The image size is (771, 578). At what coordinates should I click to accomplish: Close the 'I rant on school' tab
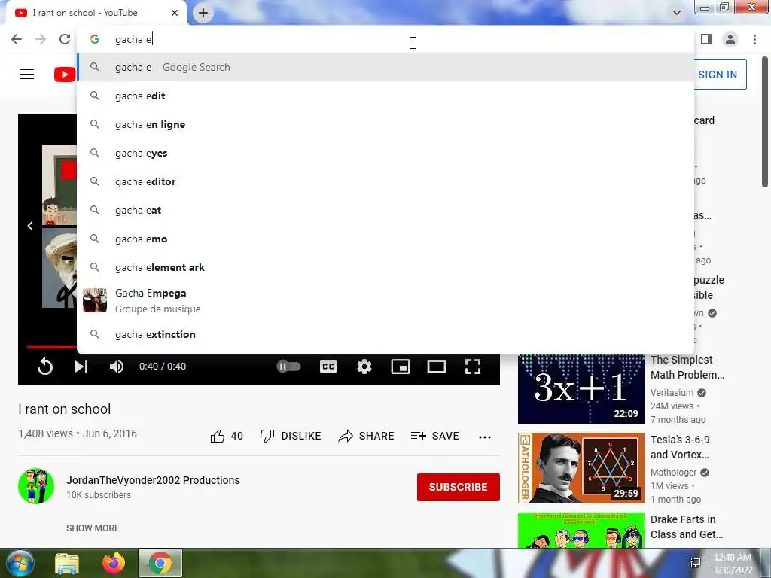click(x=175, y=13)
